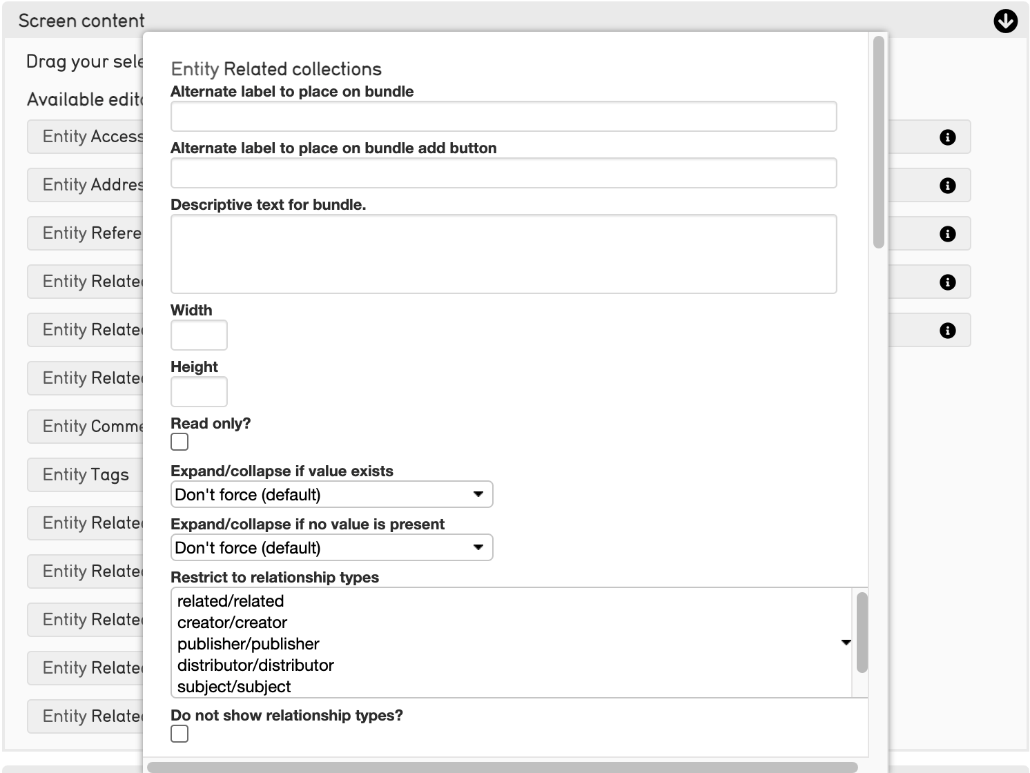
Task: Focus the bundle add button label field
Action: pyautogui.click(x=503, y=173)
